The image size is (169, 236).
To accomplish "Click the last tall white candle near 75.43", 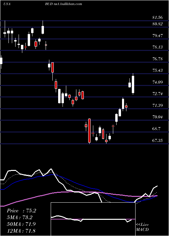I will (133, 84).
